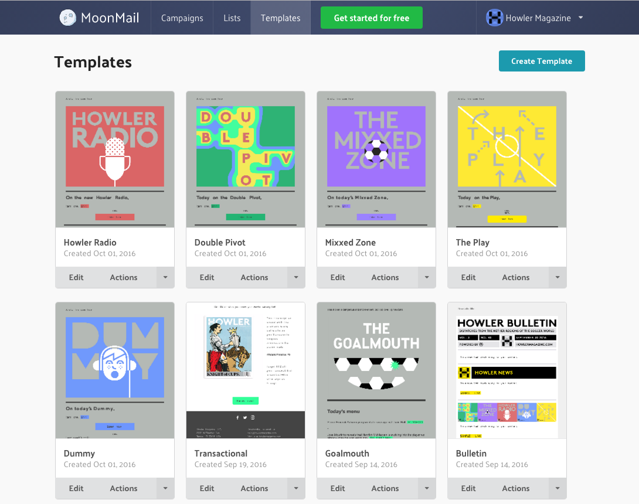Click the Double Pivot template title

tap(220, 243)
